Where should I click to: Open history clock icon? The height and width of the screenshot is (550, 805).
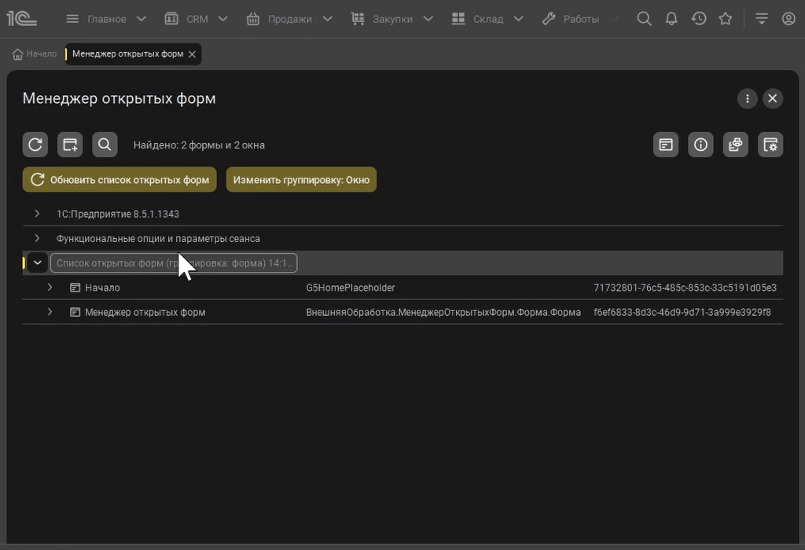699,19
